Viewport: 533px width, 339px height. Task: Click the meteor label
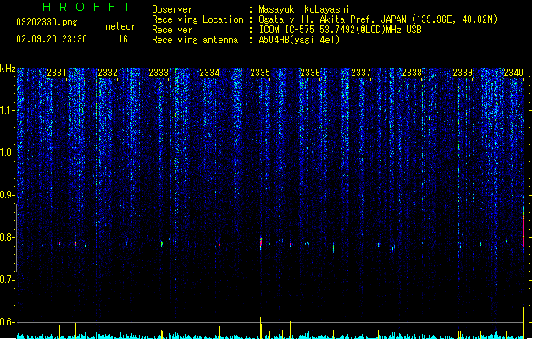(x=120, y=26)
